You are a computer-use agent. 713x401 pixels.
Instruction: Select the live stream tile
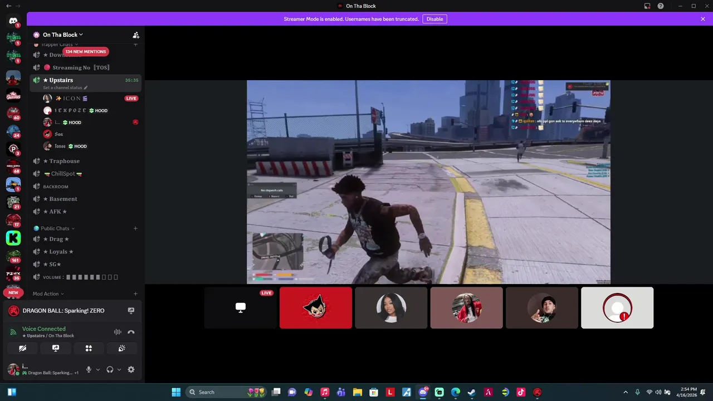tap(240, 307)
